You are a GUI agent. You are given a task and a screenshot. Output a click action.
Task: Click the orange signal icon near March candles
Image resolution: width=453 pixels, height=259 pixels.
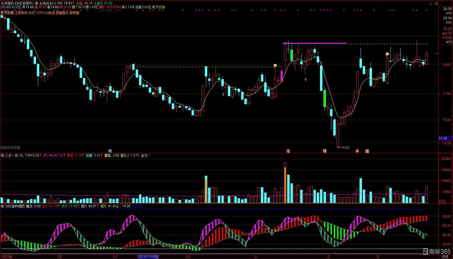387,54
